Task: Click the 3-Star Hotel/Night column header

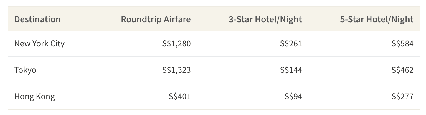Action: coord(265,19)
